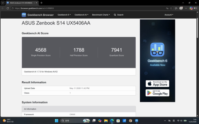Open Copilot app on the taskbar

pos(100,121)
